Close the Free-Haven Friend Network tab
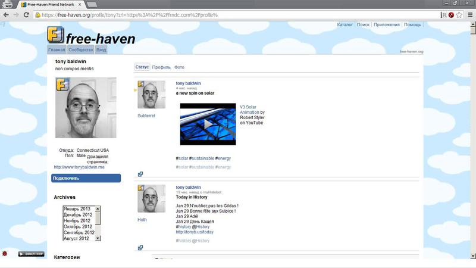476x268 pixels. coord(80,5)
